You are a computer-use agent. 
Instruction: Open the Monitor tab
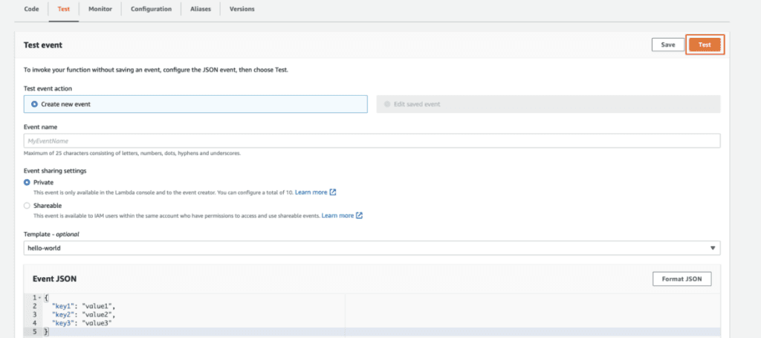(x=100, y=9)
